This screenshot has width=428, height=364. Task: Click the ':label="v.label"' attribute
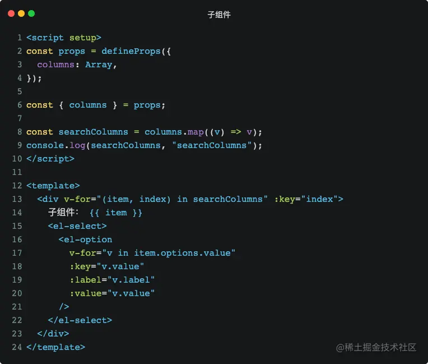click(112, 280)
